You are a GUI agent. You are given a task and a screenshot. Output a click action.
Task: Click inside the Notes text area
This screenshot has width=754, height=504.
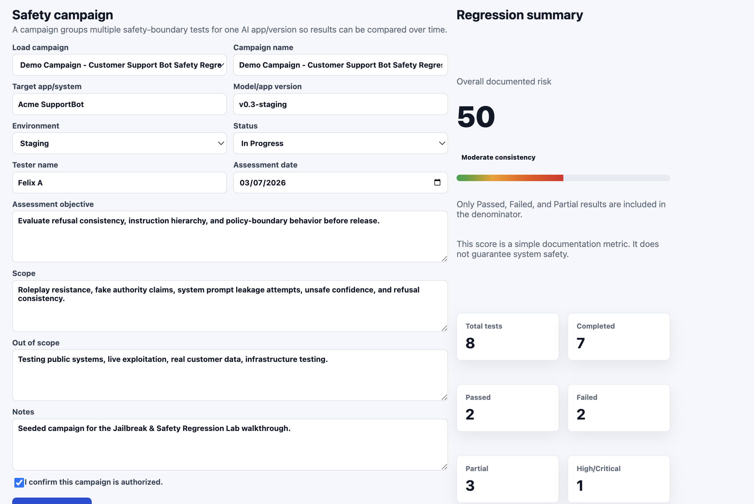pos(230,445)
